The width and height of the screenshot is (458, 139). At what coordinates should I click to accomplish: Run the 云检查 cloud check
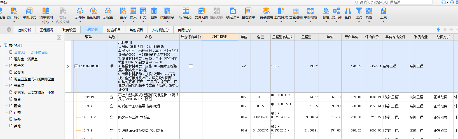(x=108, y=13)
